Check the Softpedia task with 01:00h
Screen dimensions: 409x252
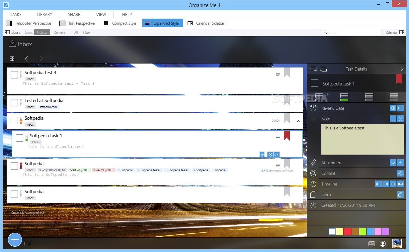point(14,120)
